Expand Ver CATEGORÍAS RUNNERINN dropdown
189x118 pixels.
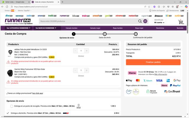point(18,28)
